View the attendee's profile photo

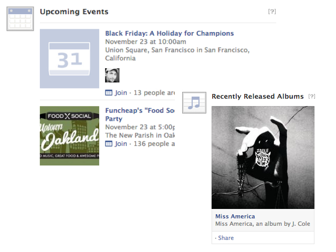[x=112, y=75]
